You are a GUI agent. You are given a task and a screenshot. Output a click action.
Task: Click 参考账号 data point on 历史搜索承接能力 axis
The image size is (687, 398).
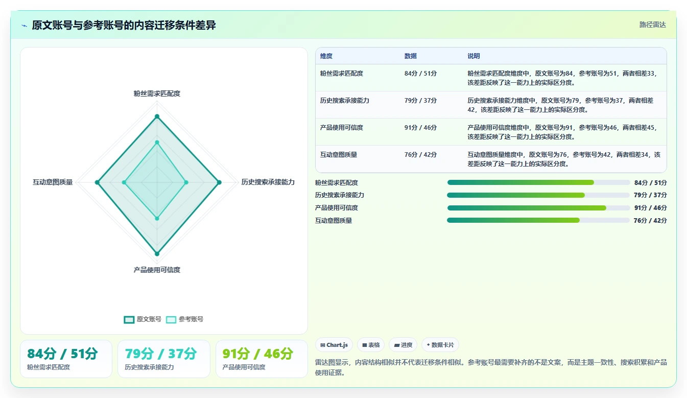coord(186,182)
